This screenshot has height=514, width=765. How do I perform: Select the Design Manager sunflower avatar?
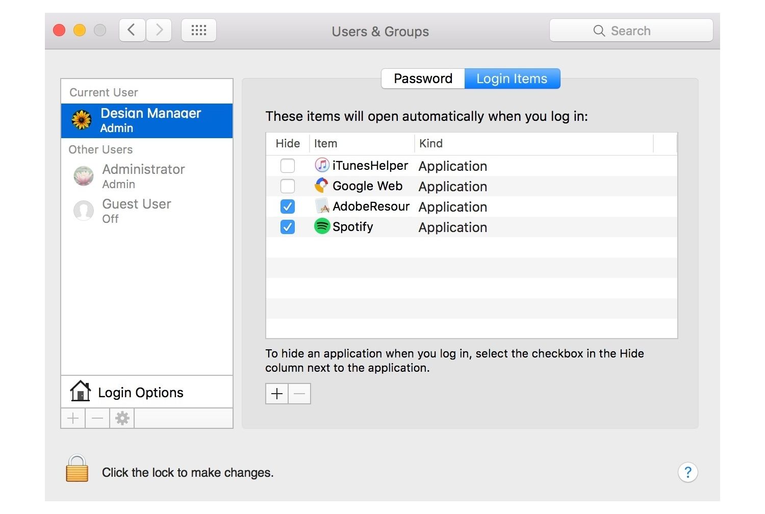82,120
